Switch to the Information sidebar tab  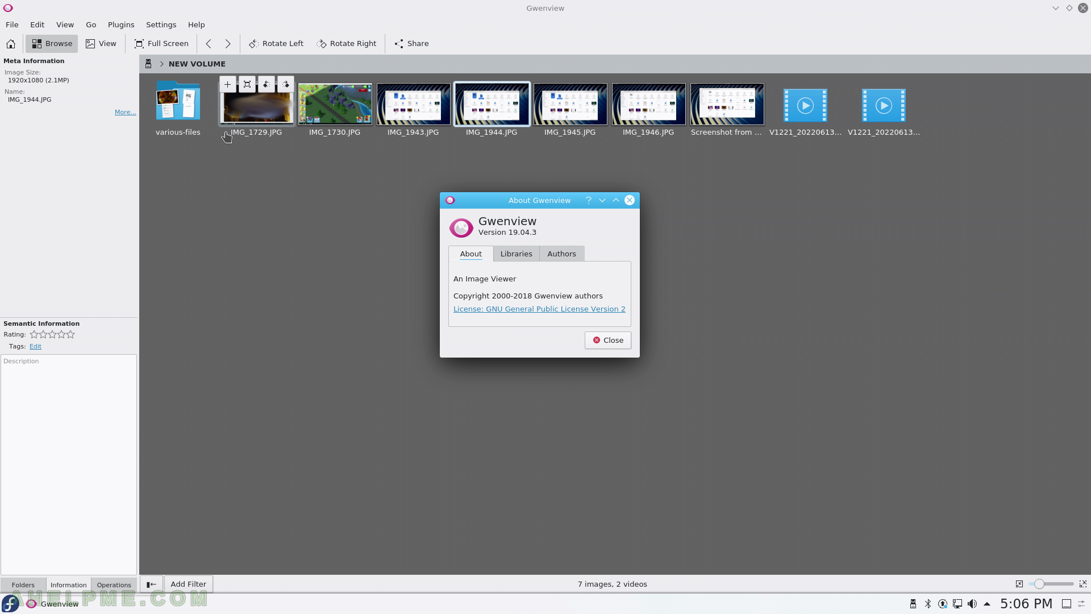coord(68,584)
